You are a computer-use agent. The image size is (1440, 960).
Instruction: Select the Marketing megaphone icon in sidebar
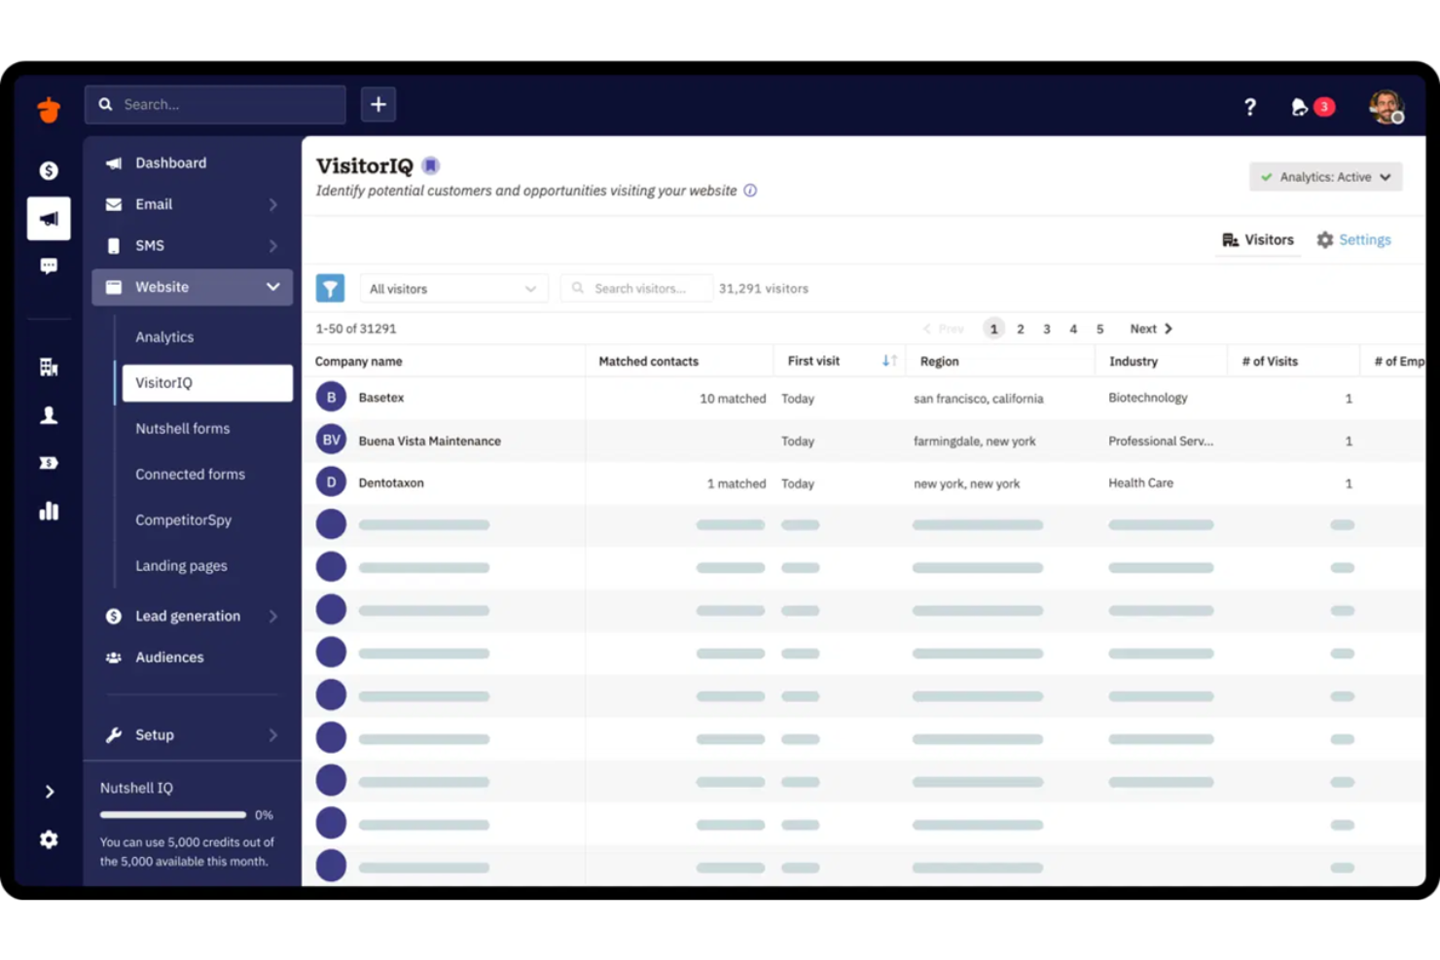pos(49,218)
